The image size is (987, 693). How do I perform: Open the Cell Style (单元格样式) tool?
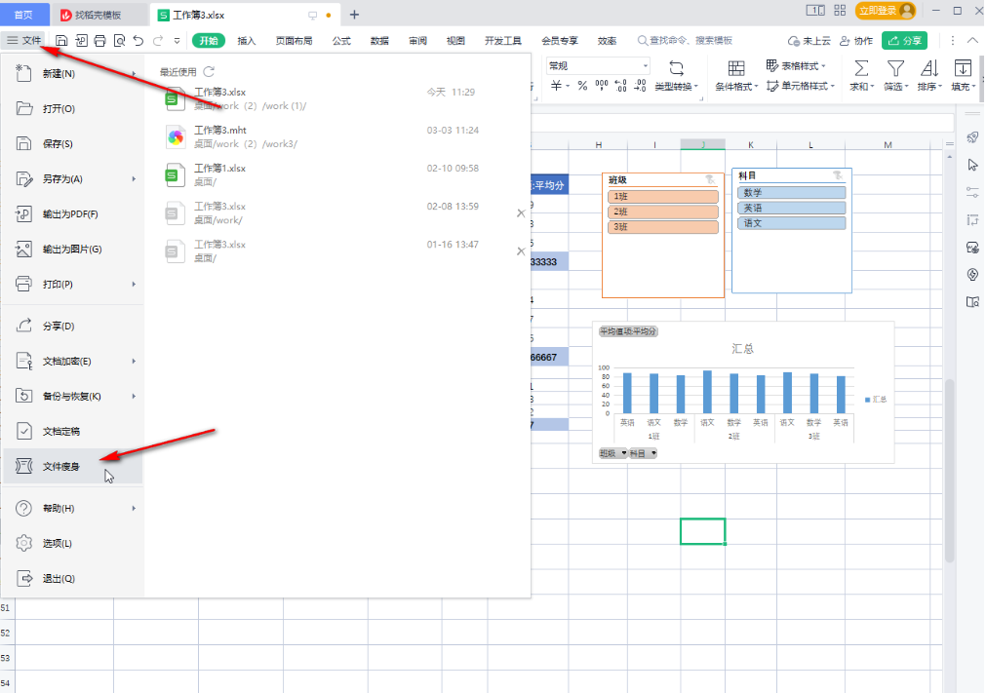coord(802,86)
